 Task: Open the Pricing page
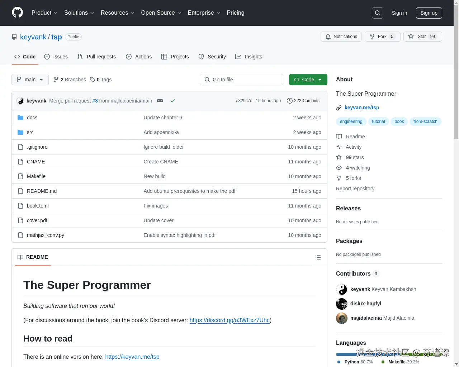point(236,13)
